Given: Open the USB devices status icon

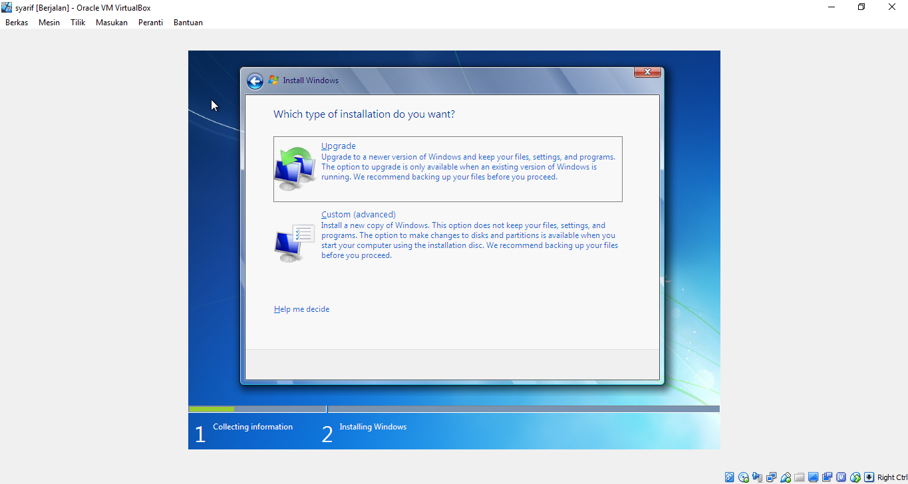Looking at the screenshot, I should [x=786, y=477].
